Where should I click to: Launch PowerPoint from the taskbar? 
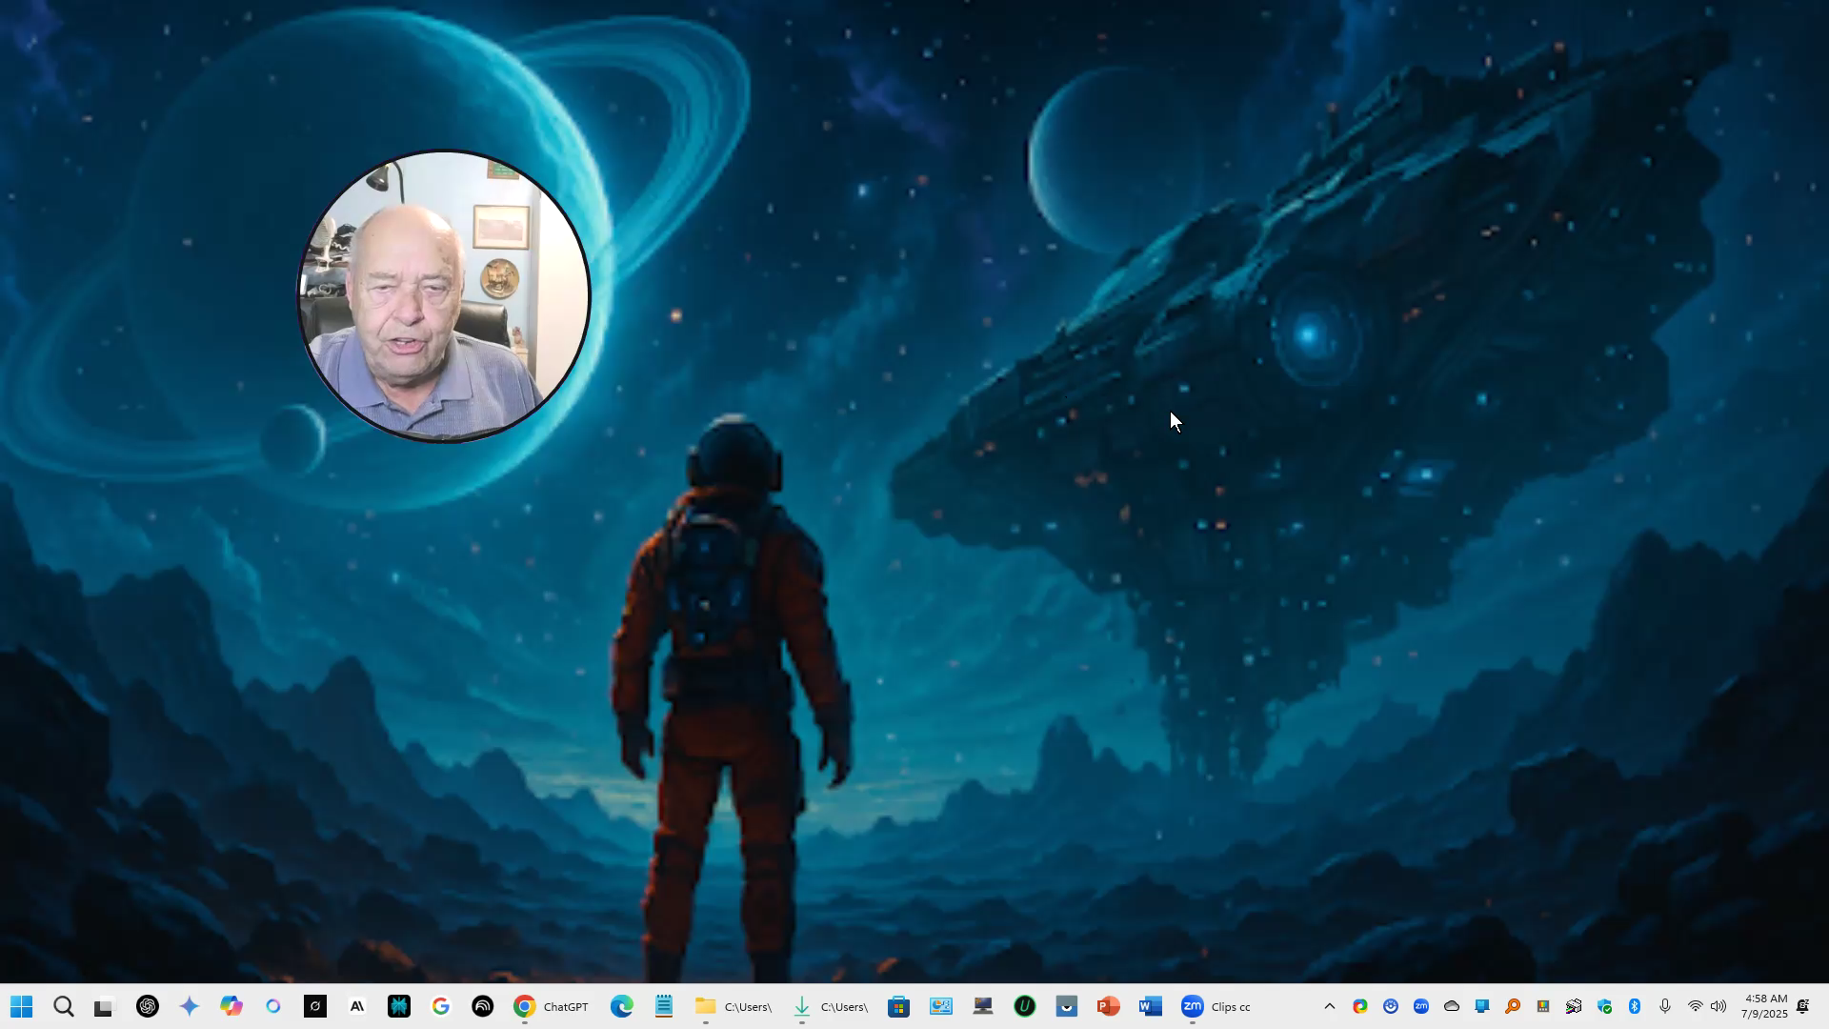(x=1107, y=1006)
